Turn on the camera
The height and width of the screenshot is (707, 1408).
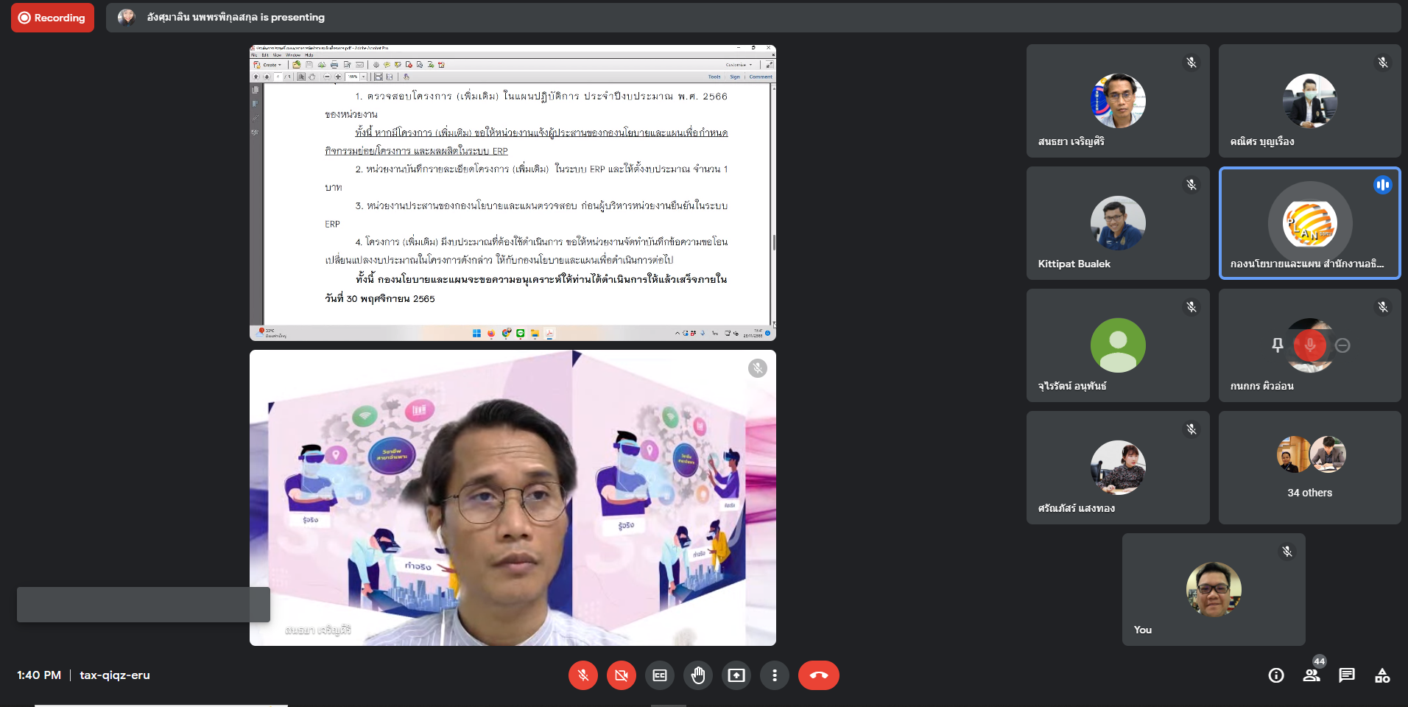[621, 675]
